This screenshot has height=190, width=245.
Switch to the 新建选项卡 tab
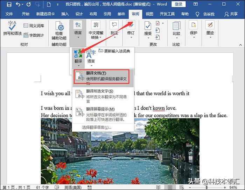tap(45, 14)
